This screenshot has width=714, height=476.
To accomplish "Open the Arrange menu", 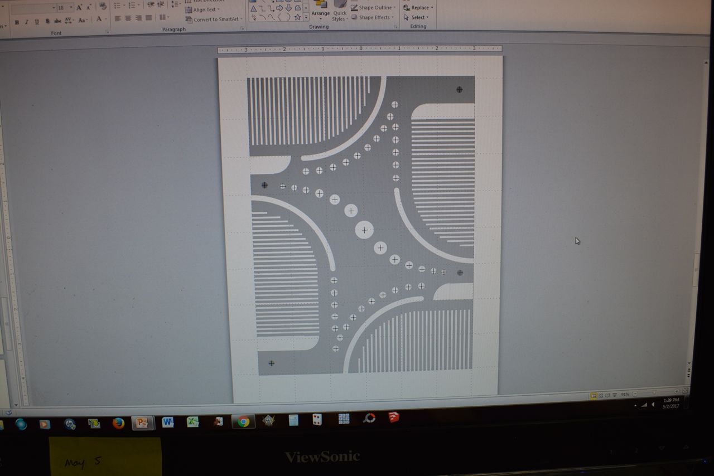I will point(321,9).
